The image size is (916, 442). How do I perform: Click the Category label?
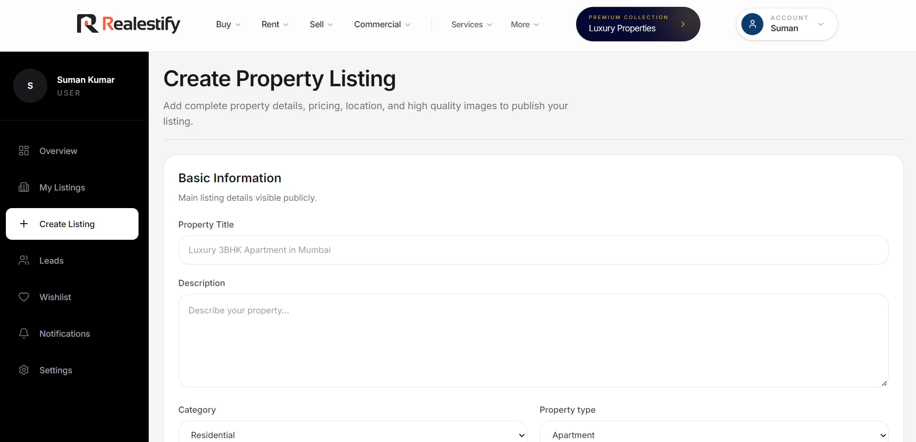click(x=197, y=410)
